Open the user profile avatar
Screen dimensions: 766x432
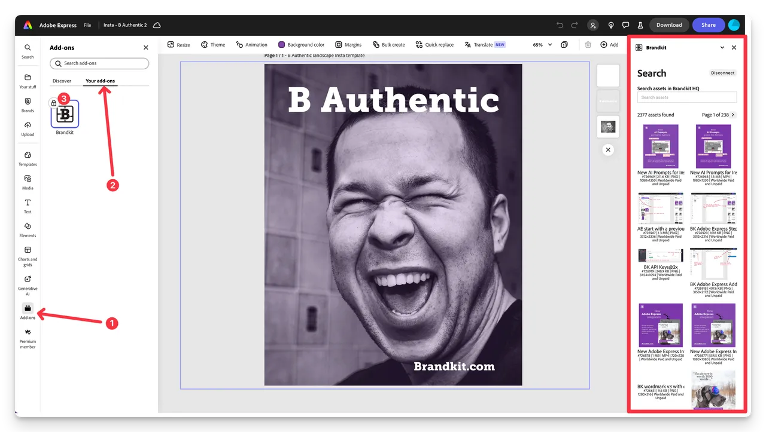point(734,25)
